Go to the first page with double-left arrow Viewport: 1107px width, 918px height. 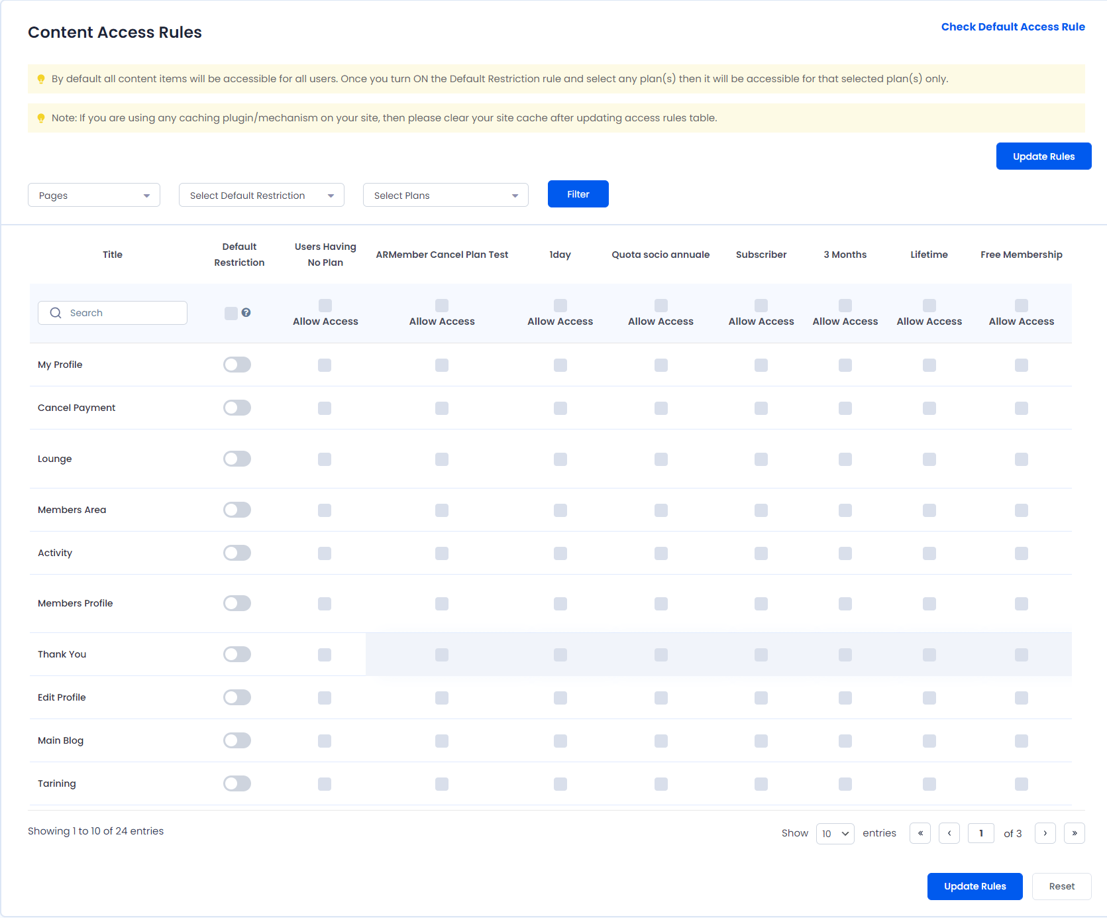click(x=920, y=833)
